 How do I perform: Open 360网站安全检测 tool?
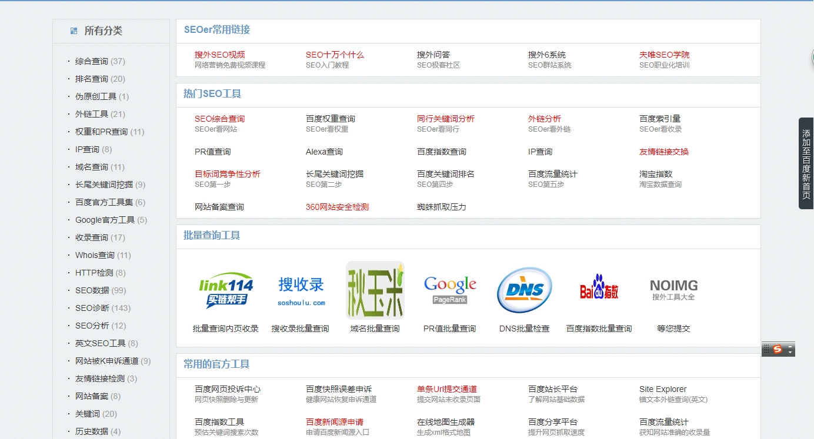pyautogui.click(x=338, y=207)
